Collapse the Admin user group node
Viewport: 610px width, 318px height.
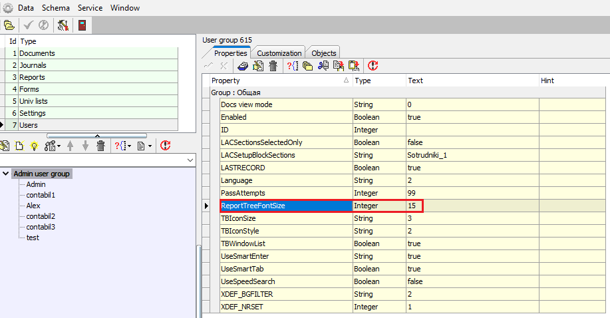click(6, 174)
